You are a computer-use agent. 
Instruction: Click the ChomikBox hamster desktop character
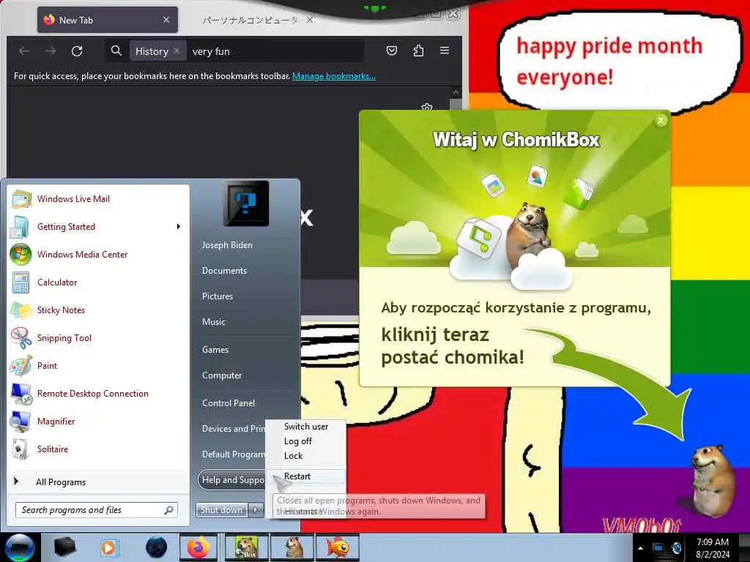tap(712, 480)
